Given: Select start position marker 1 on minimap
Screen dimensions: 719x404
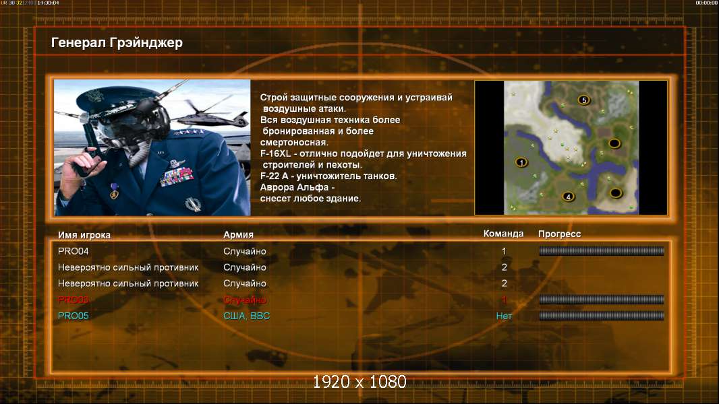Looking at the screenshot, I should (521, 162).
